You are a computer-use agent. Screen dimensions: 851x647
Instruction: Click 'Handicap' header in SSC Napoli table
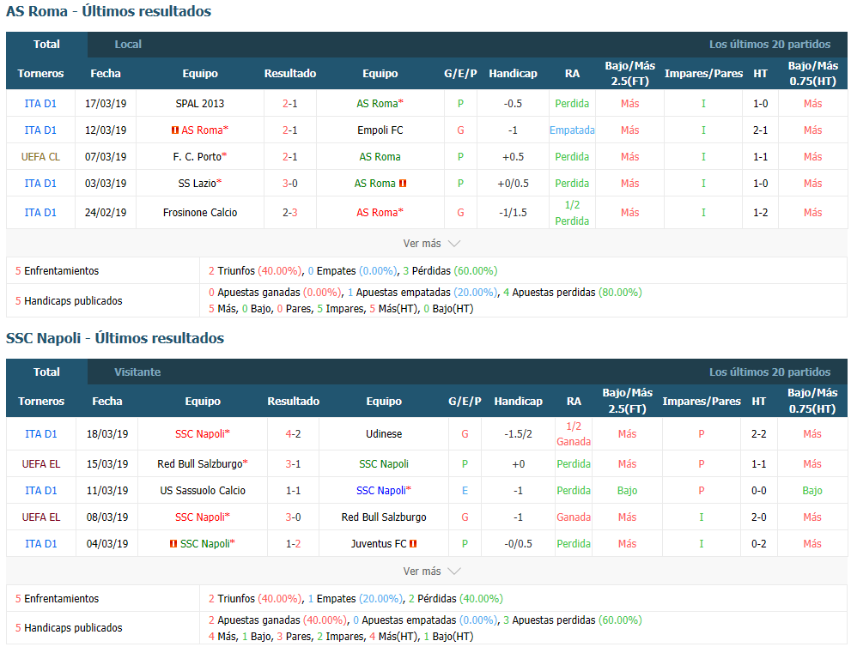pyautogui.click(x=519, y=402)
